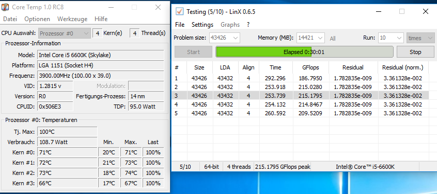Select result row with time 254.132
Screen dimensions: 437x194
301,104
